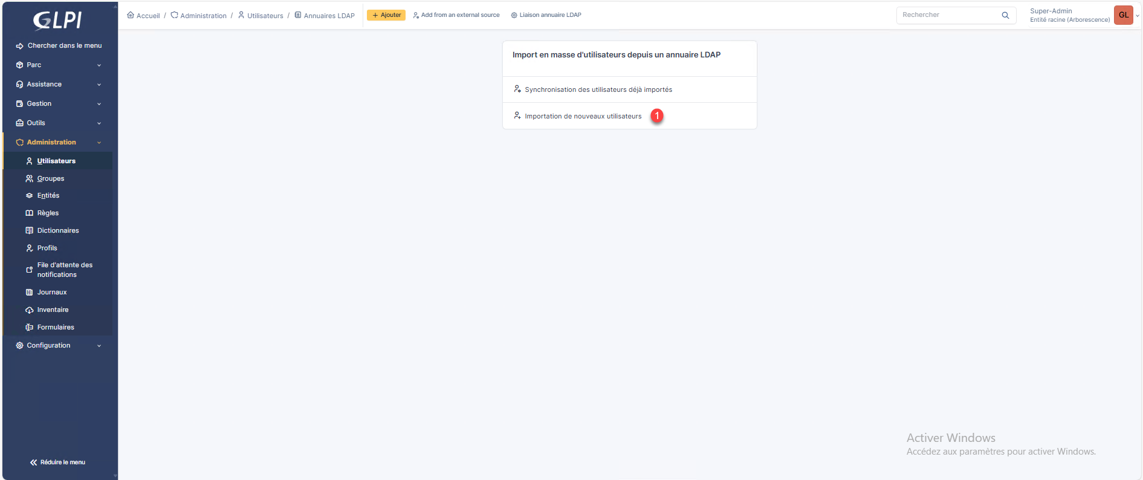Image resolution: width=1143 pixels, height=480 pixels.
Task: Open Synchronisation des utilisateurs déjà importés
Action: pos(598,89)
